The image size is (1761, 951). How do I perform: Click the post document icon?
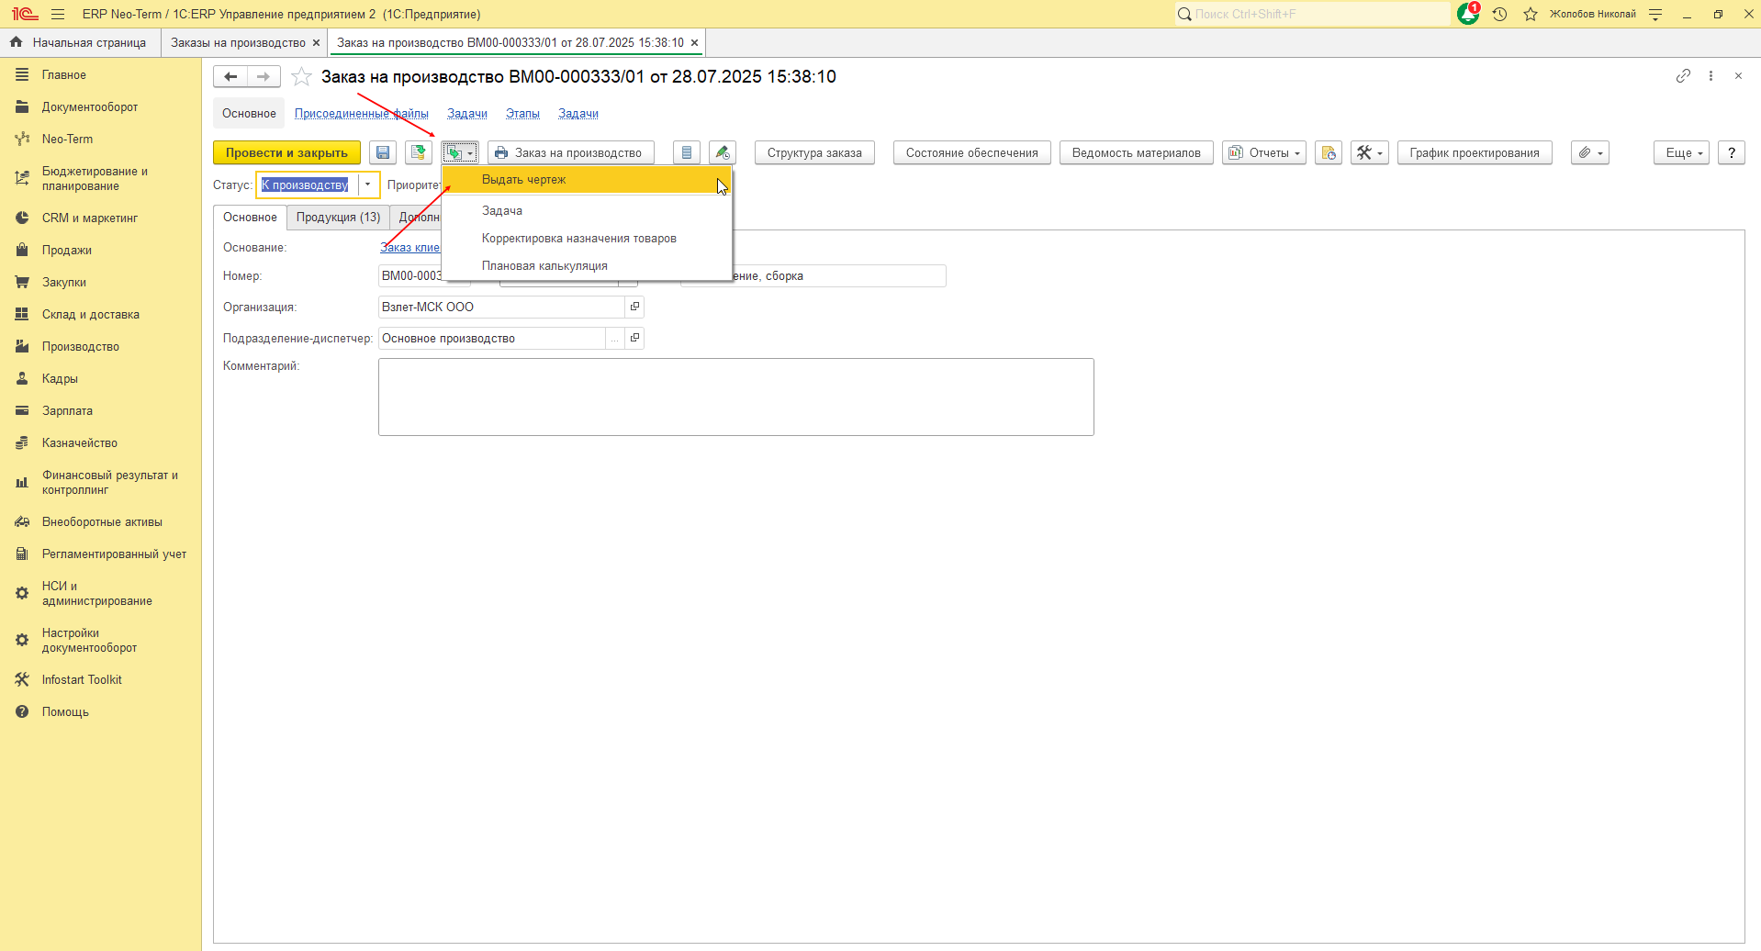(419, 153)
